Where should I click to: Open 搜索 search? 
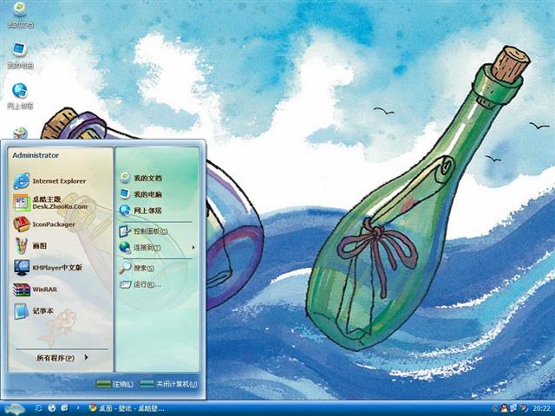click(x=137, y=268)
